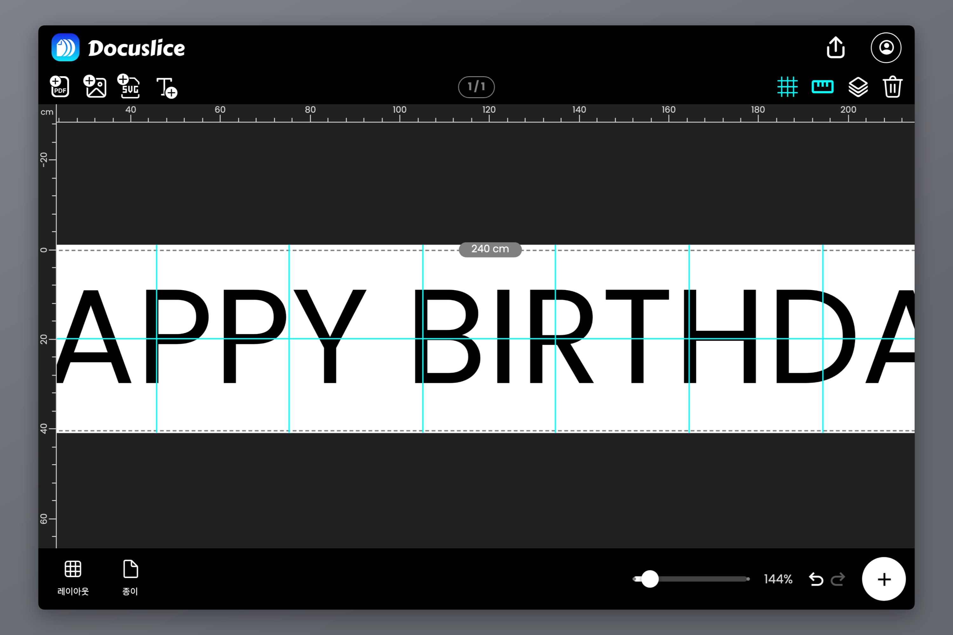The height and width of the screenshot is (635, 953).
Task: Click the round plus add button
Action: (x=884, y=579)
